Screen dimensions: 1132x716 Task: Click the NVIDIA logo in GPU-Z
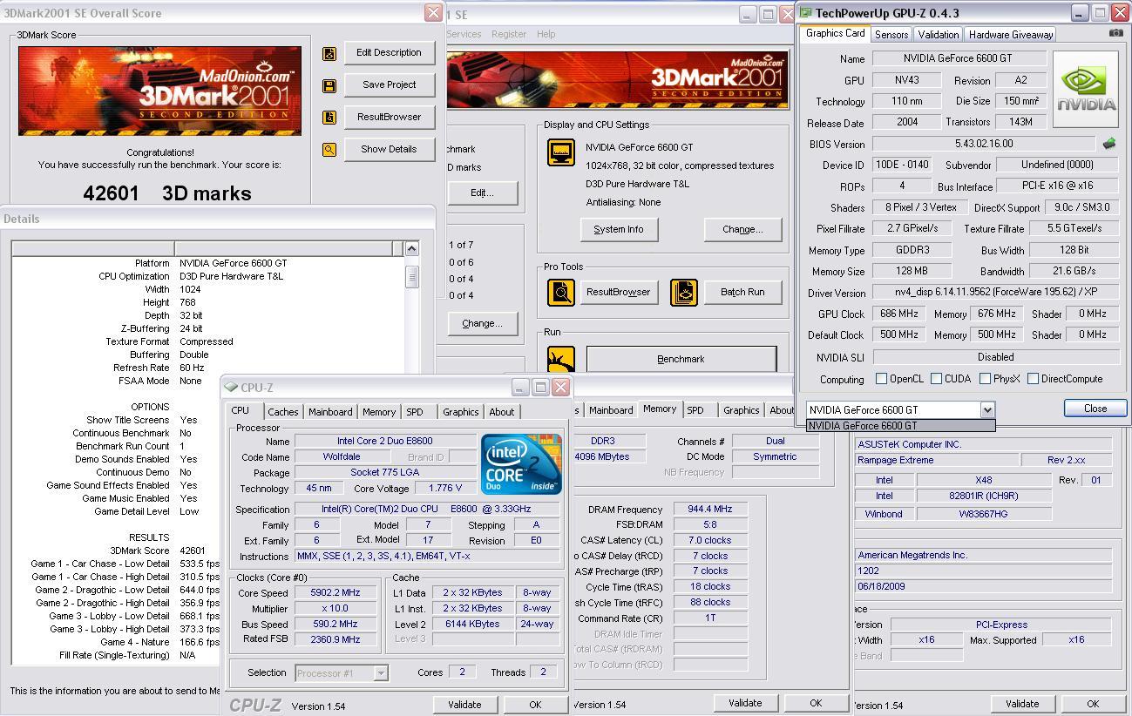1086,90
